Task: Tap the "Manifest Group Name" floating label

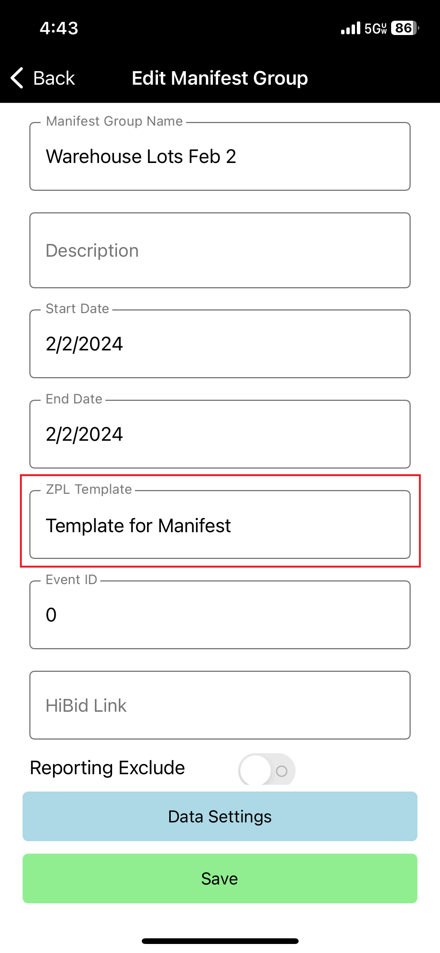Action: [114, 121]
